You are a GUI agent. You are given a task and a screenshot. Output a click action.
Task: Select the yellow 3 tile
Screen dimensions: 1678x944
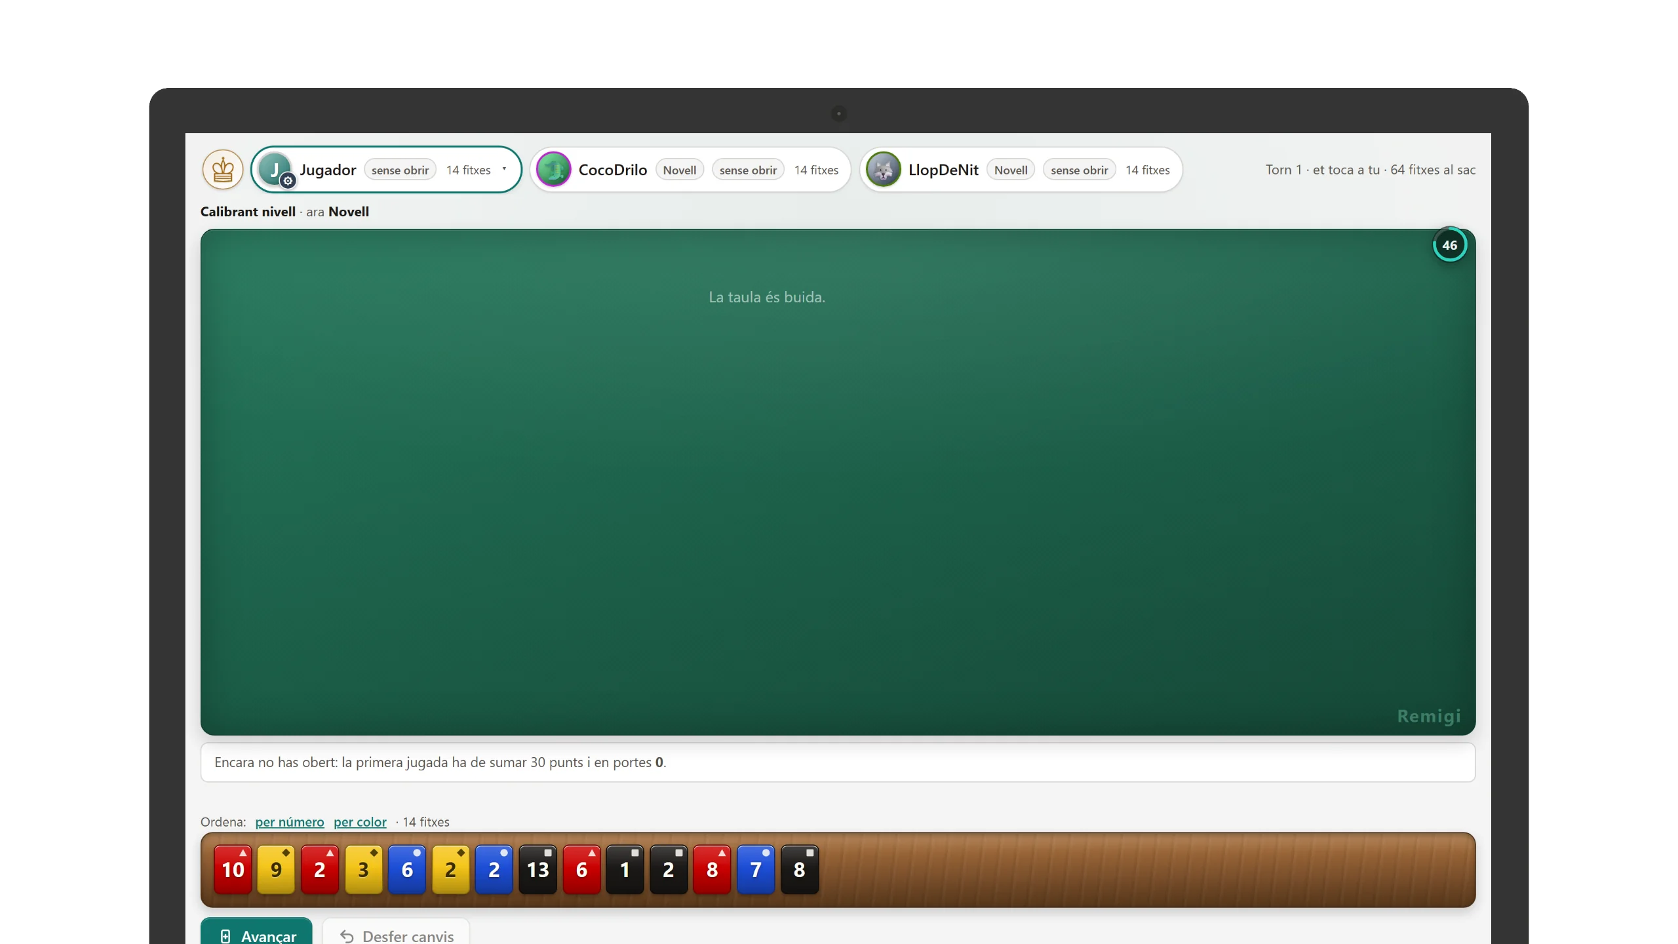pos(363,869)
